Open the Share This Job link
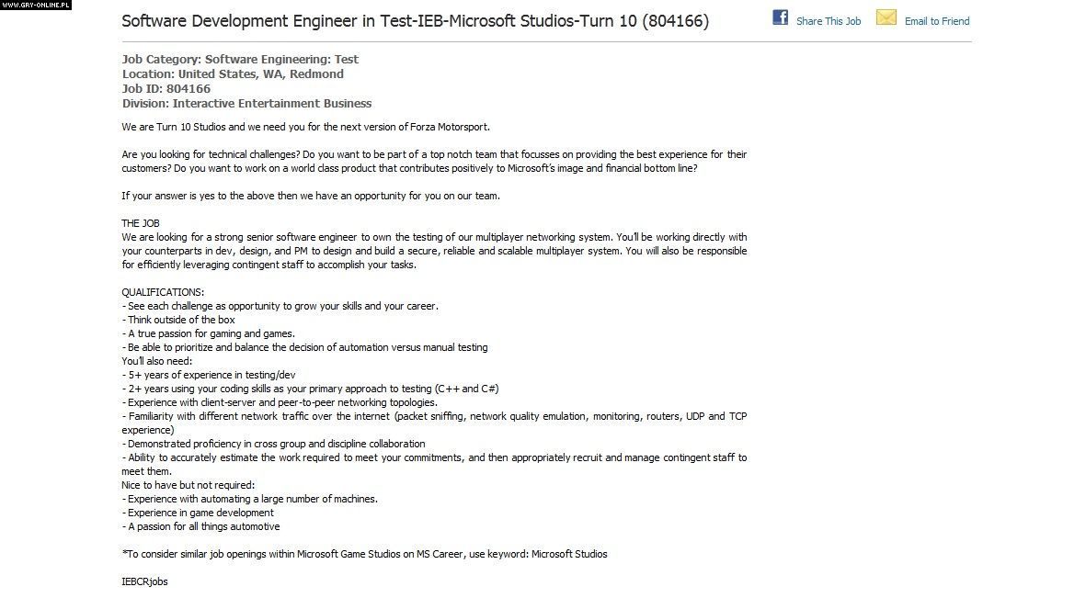 (x=828, y=21)
